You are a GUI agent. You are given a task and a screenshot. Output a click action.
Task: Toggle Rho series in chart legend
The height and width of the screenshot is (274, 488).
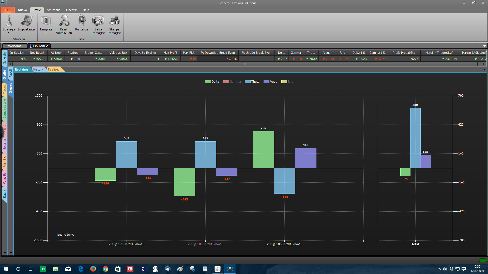[x=287, y=82]
